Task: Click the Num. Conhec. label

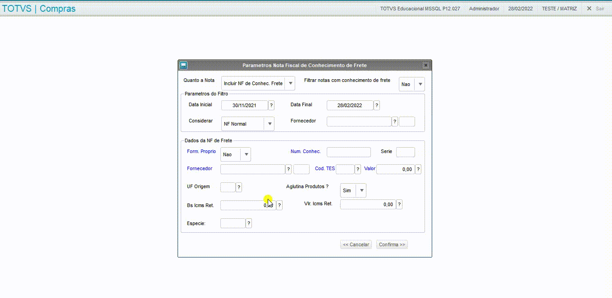Action: click(306, 152)
